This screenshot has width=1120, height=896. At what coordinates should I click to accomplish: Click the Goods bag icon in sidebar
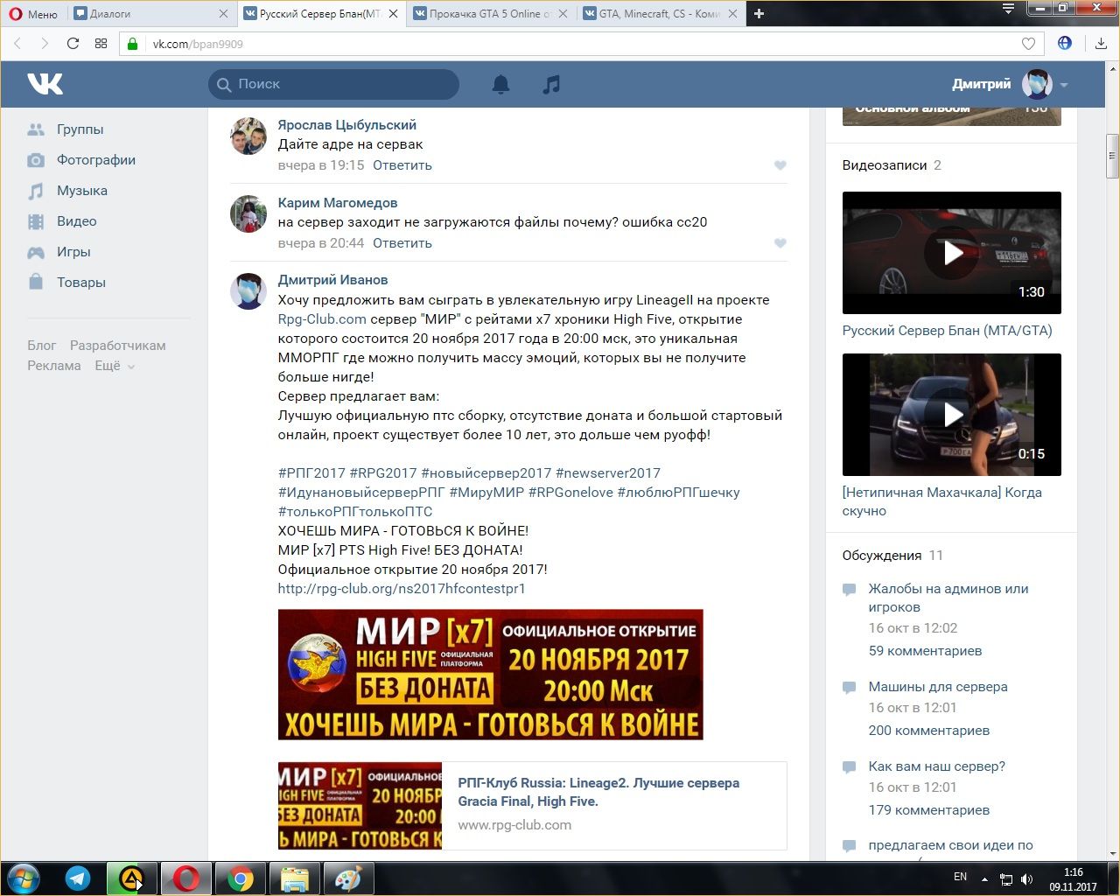(x=36, y=282)
